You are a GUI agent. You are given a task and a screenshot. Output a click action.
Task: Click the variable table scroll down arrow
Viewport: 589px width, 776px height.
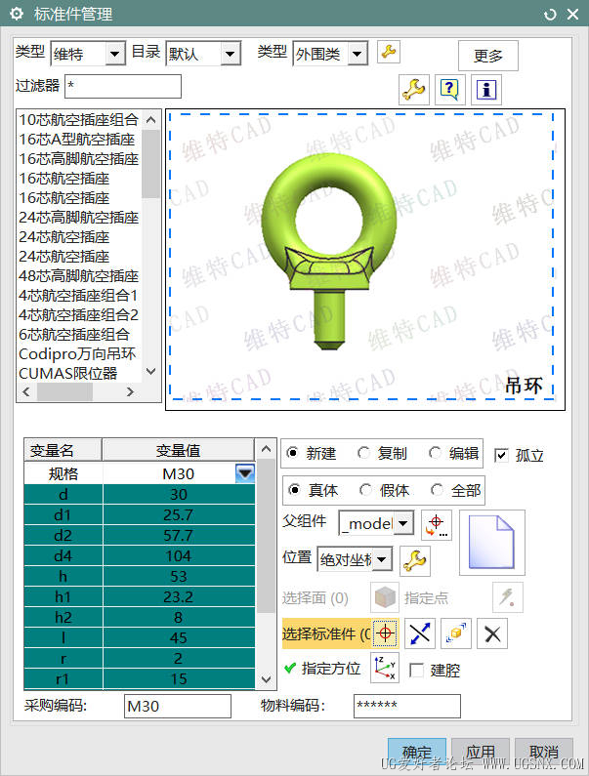tap(266, 679)
